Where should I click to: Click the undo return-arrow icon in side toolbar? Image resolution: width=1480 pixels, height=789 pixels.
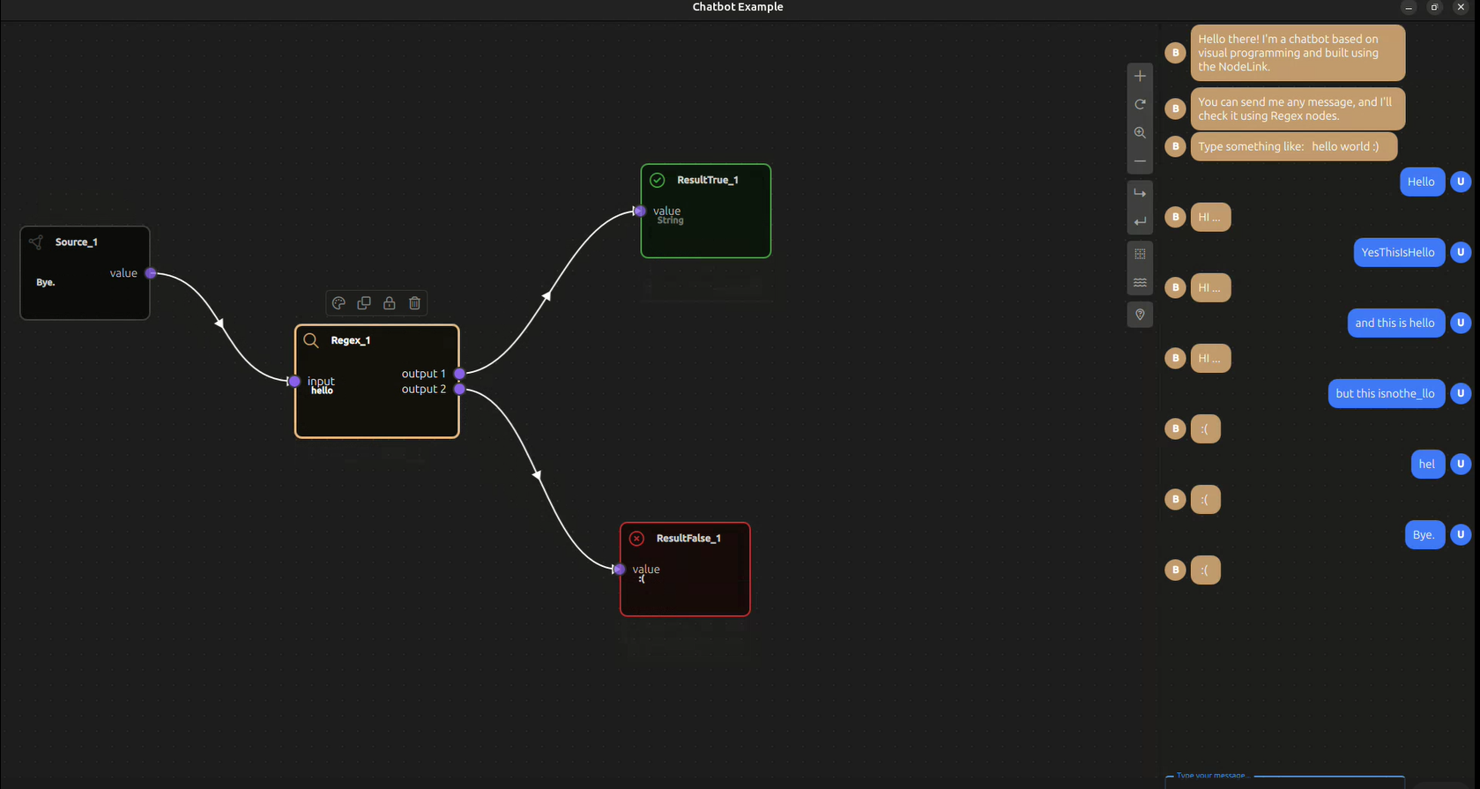pos(1140,221)
